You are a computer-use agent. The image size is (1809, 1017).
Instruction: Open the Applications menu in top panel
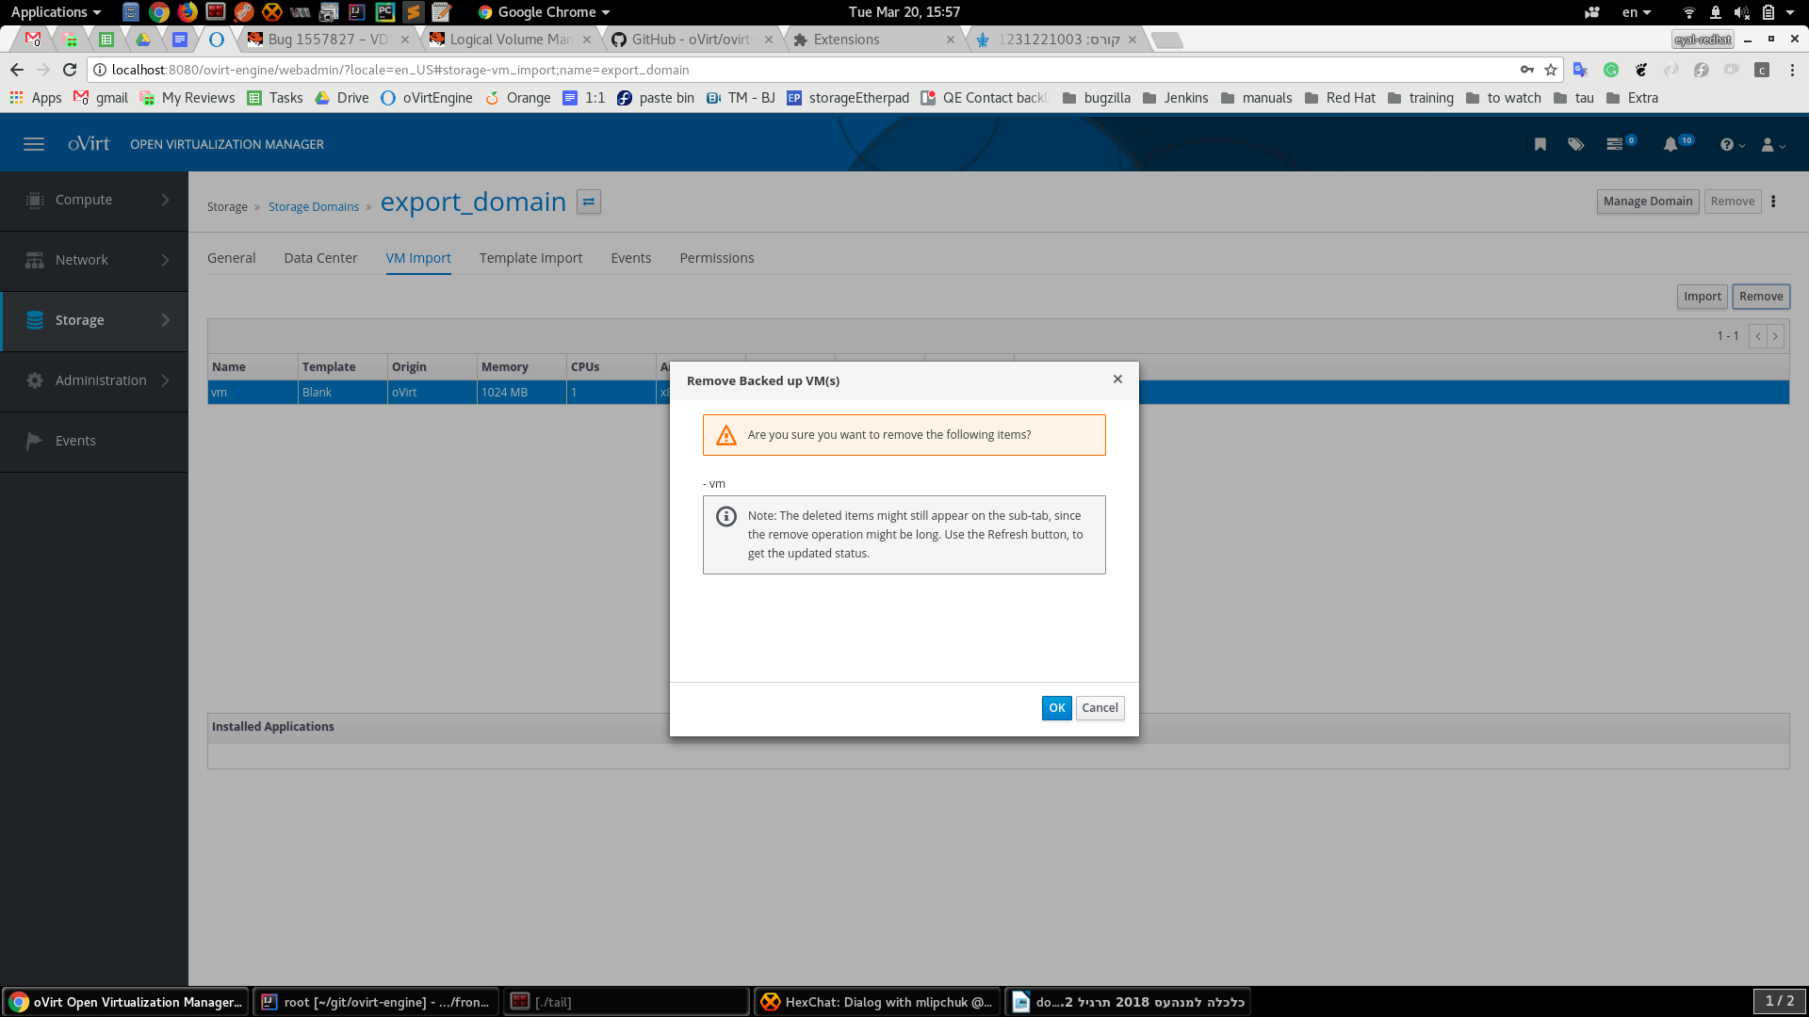[x=55, y=12]
